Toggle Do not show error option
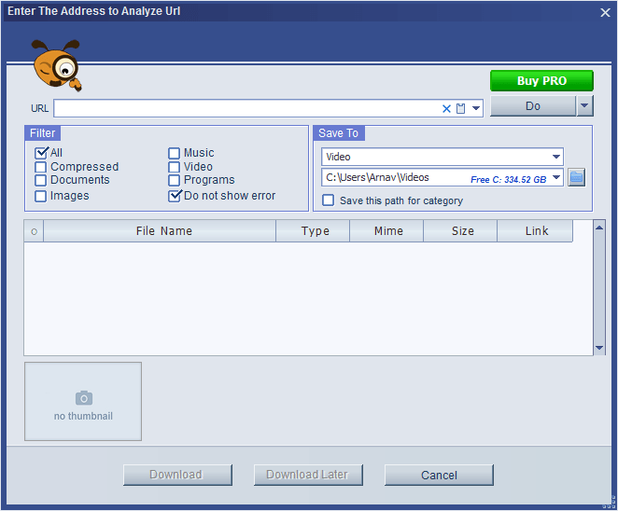Viewport: 618px width, 511px height. [x=175, y=196]
